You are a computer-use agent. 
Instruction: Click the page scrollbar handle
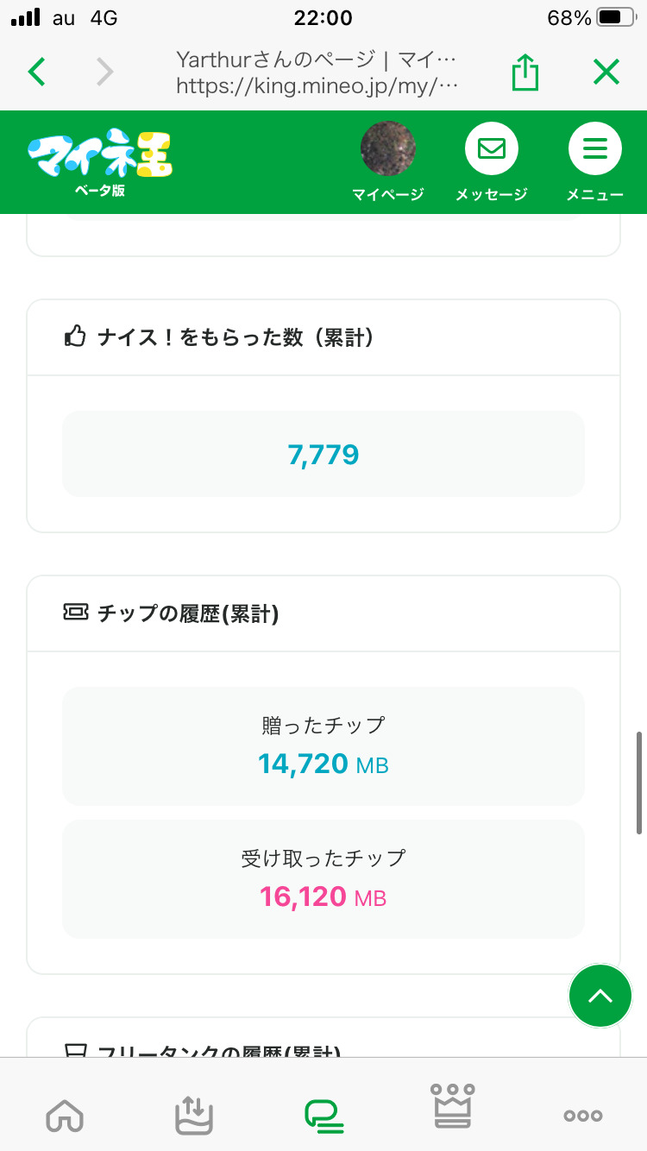[638, 783]
